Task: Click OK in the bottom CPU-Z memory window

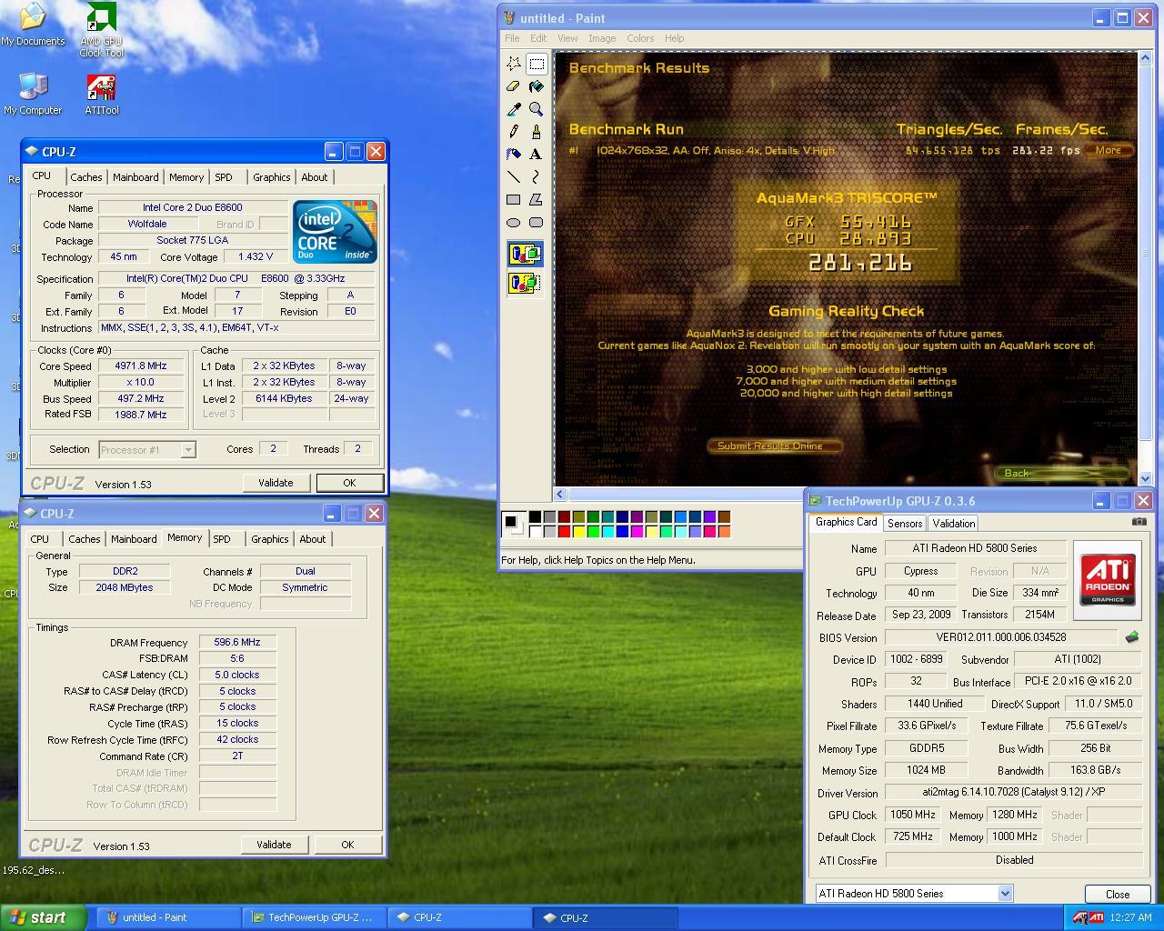Action: coord(347,845)
